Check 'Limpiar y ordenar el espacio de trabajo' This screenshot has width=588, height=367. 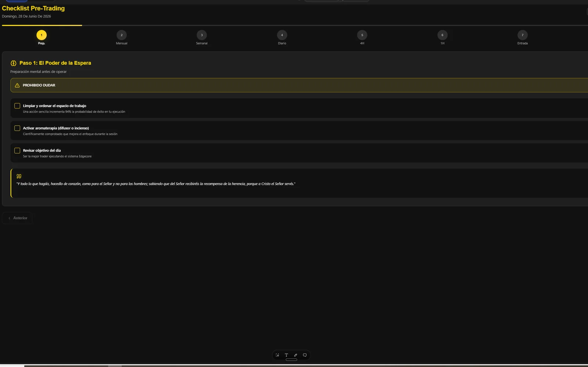pos(17,106)
